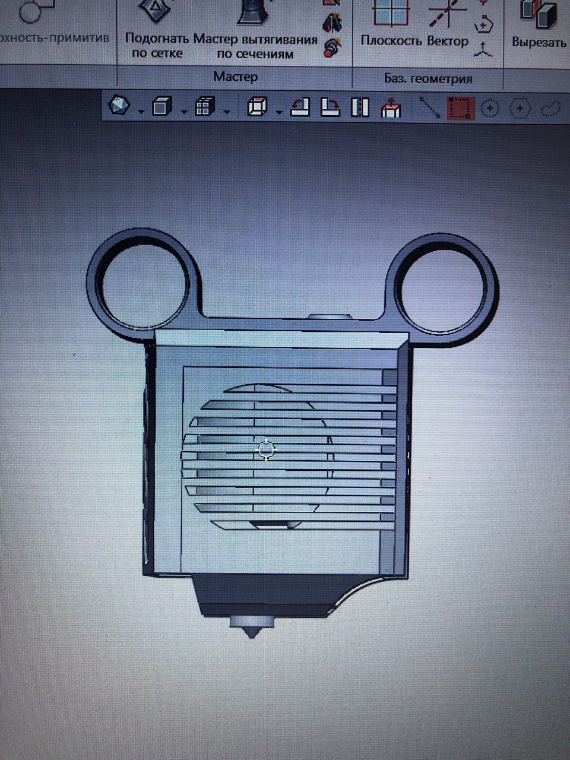Viewport: 570px width, 760px height.
Task: Click the Баз. геометрия group label
Action: (x=428, y=78)
